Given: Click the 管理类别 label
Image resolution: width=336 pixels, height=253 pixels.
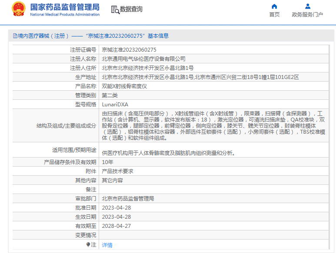Looking at the screenshot, I should 86,95.
